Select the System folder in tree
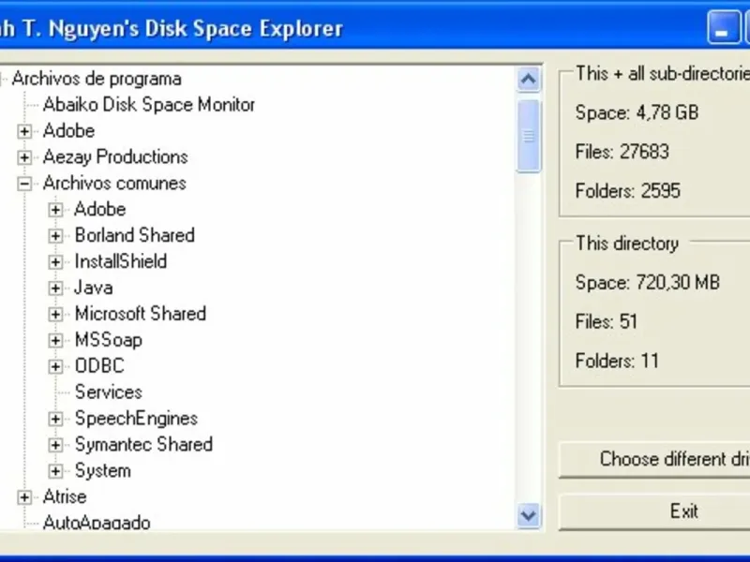750x562 pixels. 102,471
